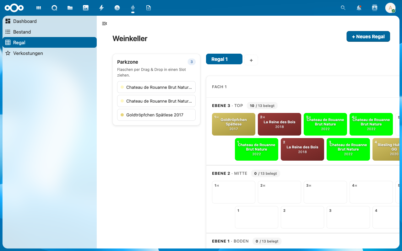Click the Ebene 1 0 / 13 belegt badge
Viewport: 402px width, 251px height.
267,241
